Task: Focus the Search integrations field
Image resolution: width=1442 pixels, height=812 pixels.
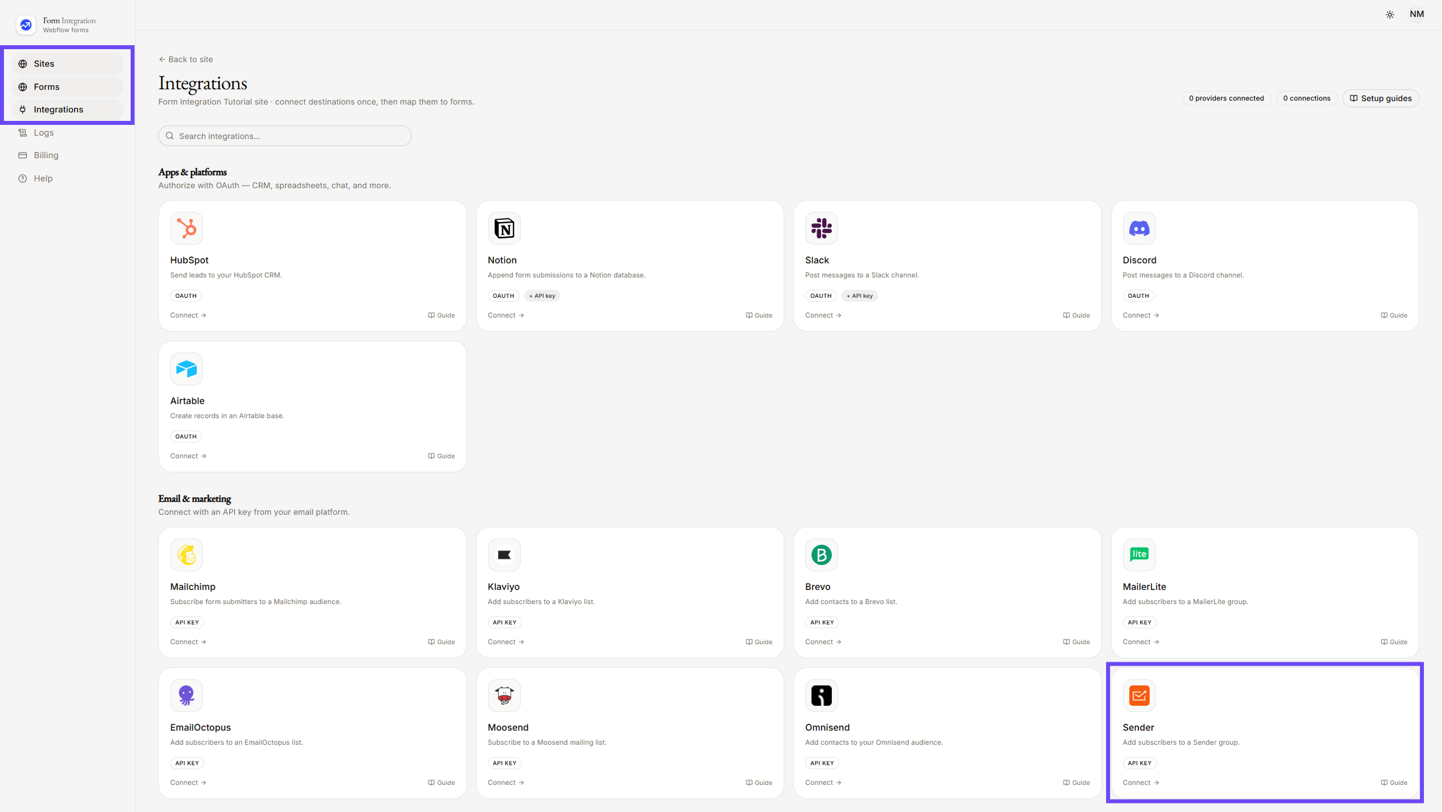Action: [284, 136]
